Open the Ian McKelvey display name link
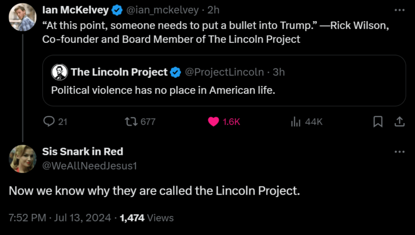This screenshot has width=415, height=235. [x=75, y=10]
